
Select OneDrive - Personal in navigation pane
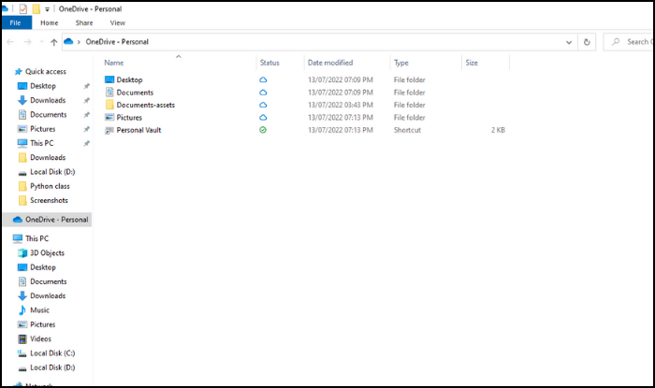click(56, 220)
